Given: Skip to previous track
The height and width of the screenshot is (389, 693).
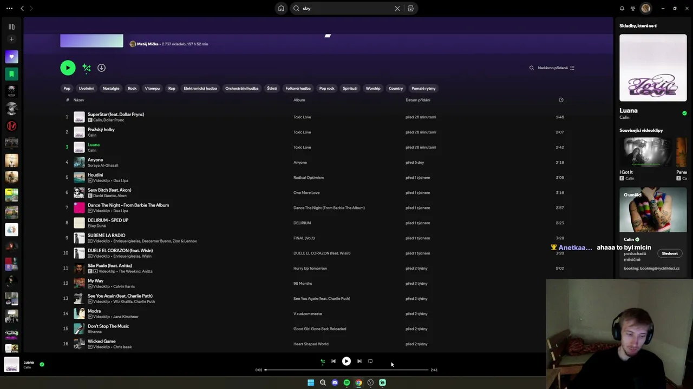Looking at the screenshot, I should pyautogui.click(x=334, y=361).
